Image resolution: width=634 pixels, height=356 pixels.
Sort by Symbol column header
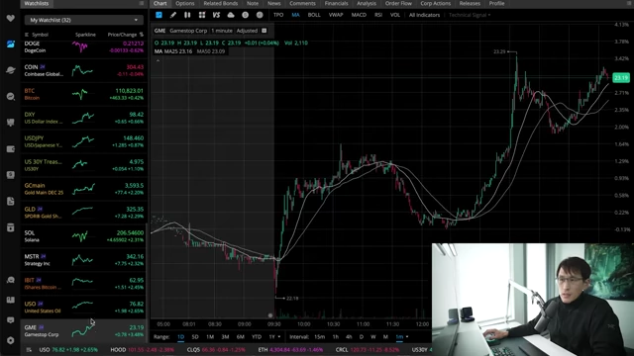[x=40, y=35]
